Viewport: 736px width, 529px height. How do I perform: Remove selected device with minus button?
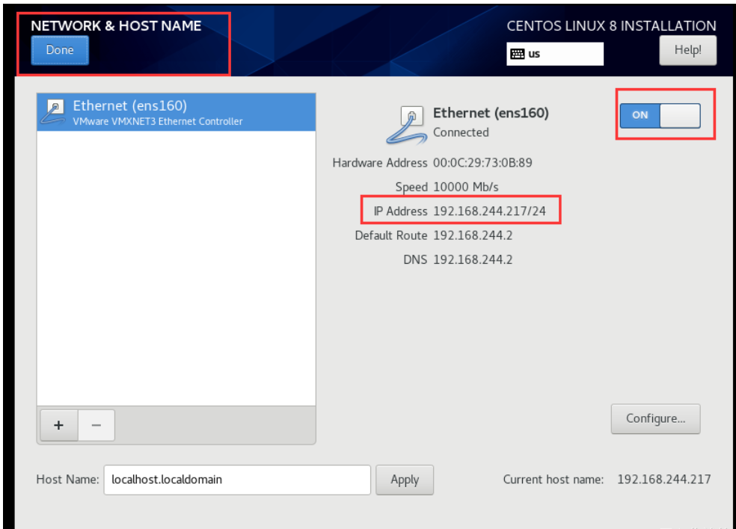click(x=96, y=425)
